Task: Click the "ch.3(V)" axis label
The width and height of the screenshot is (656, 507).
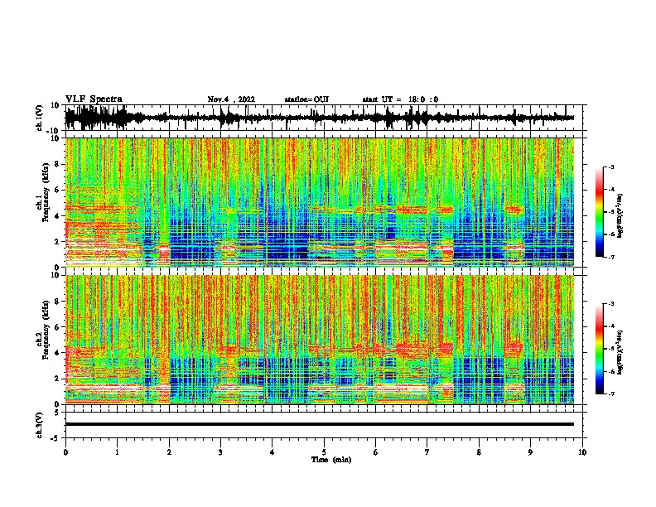Action: pyautogui.click(x=40, y=425)
